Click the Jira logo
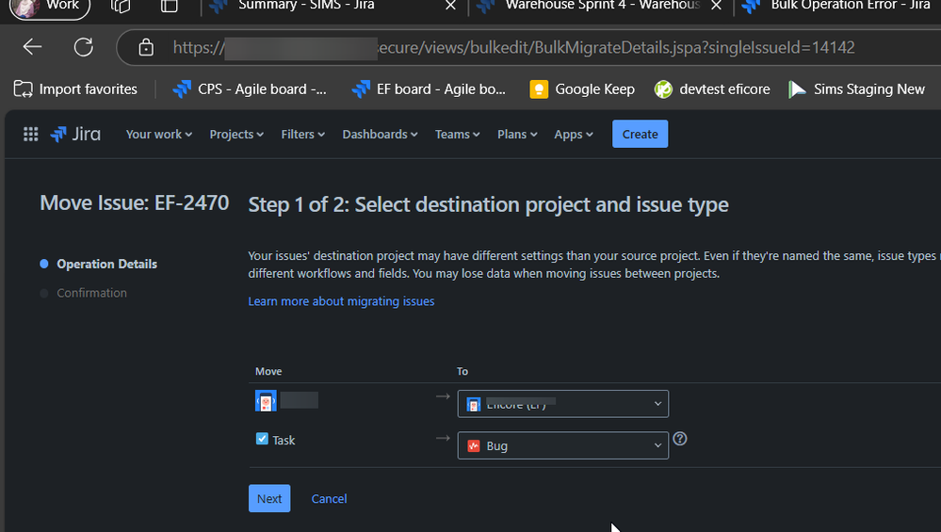This screenshot has width=941, height=532. (75, 134)
